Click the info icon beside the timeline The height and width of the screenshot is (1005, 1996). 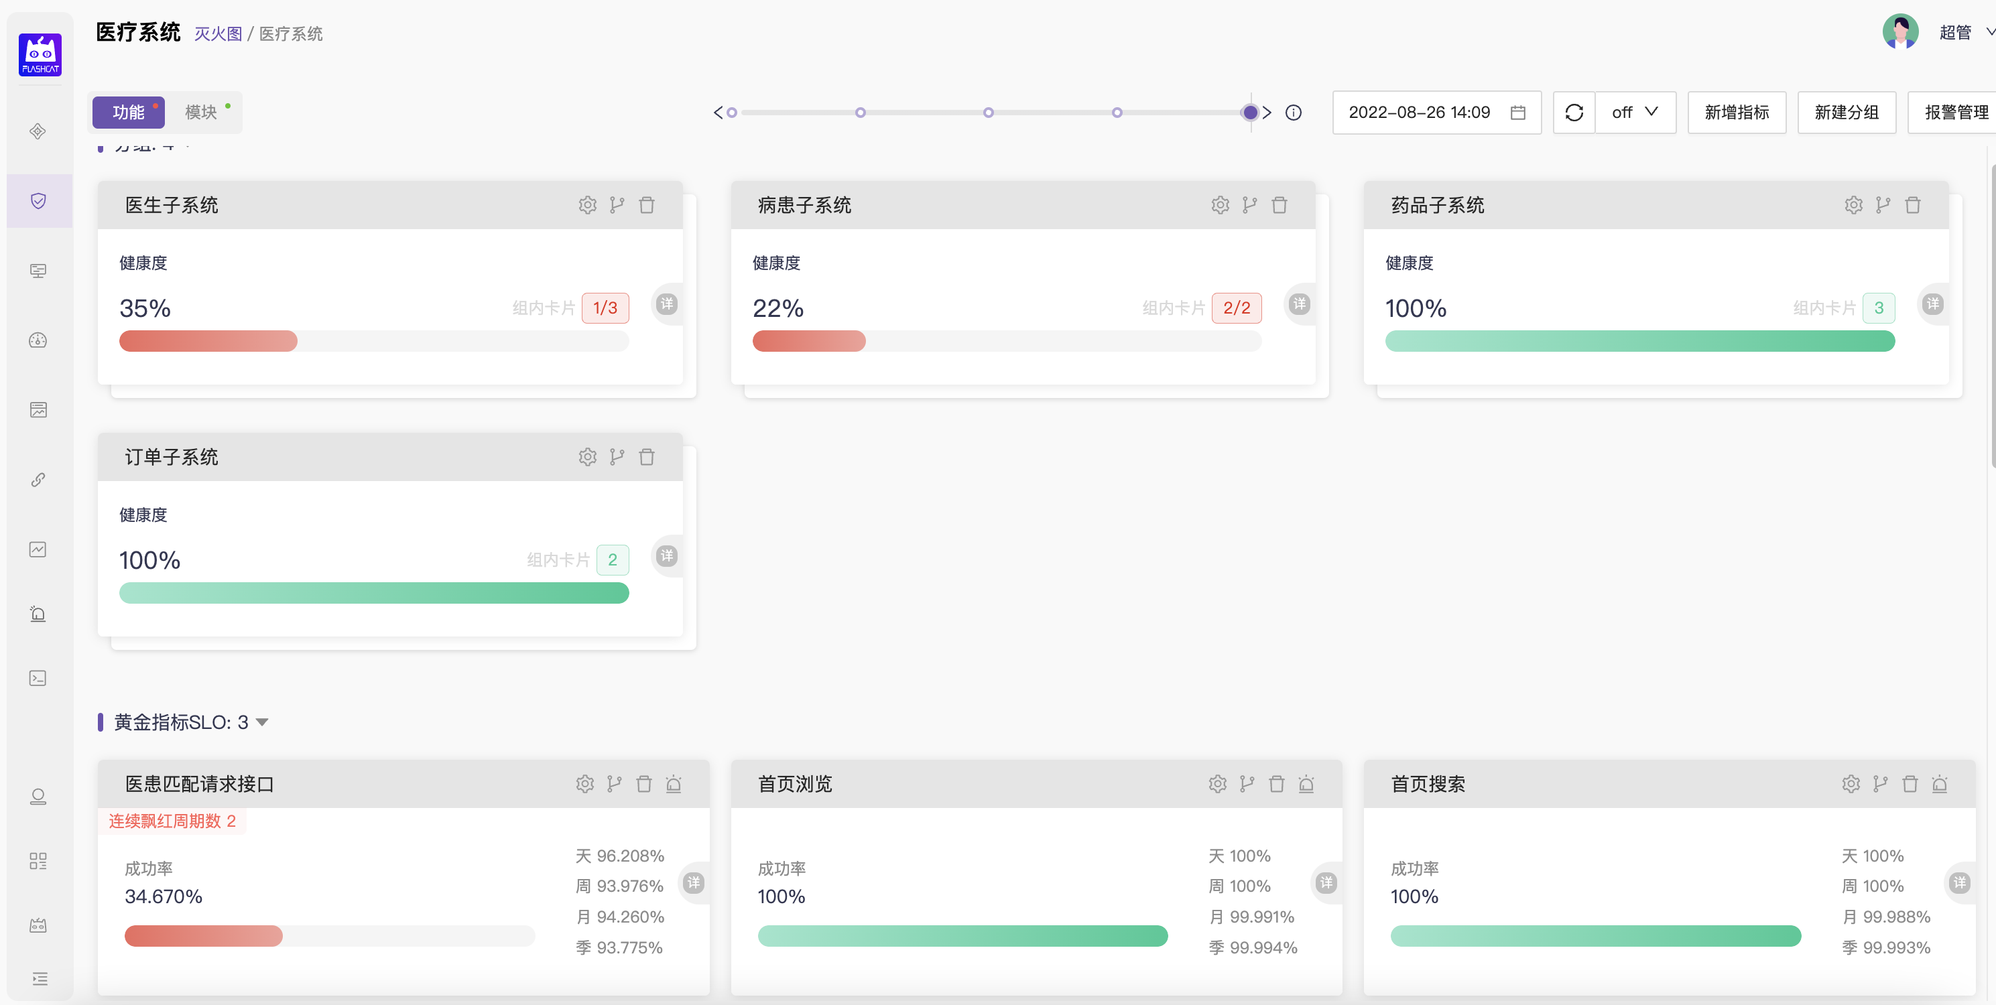(1293, 113)
